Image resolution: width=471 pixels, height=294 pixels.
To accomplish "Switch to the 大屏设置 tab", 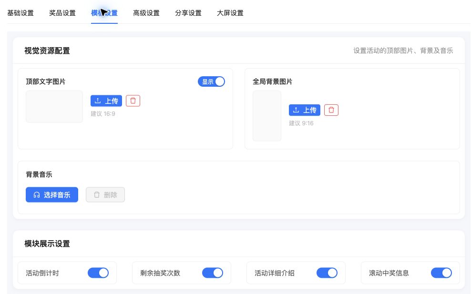I will [230, 13].
